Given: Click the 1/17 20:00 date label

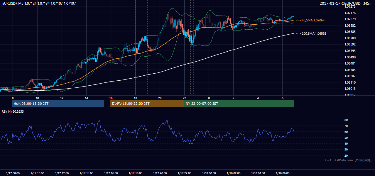Looking at the screenshot, I should 160,173.
